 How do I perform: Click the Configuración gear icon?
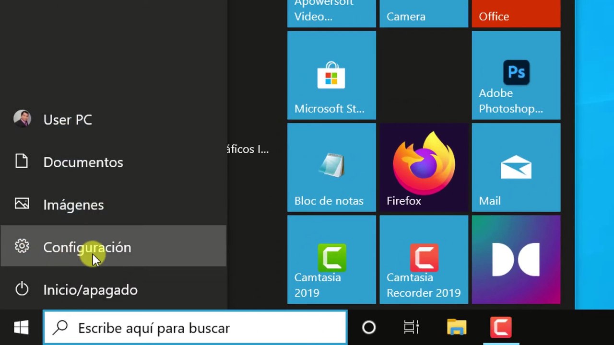point(22,246)
